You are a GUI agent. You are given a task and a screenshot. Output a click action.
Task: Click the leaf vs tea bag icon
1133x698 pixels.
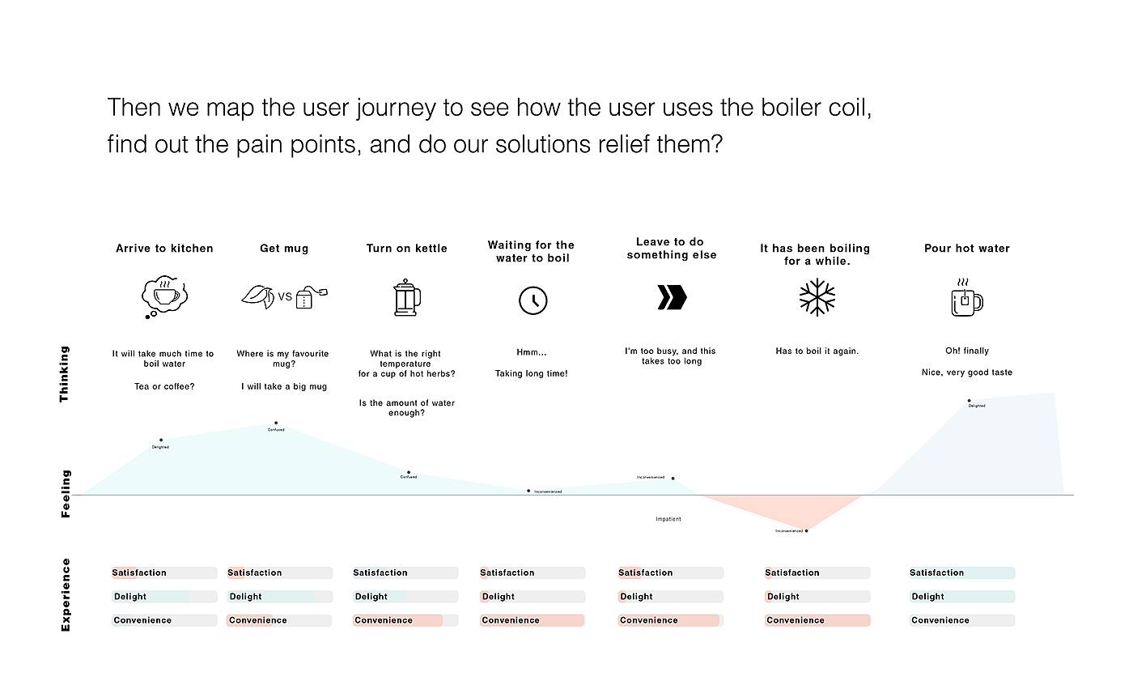[x=285, y=297]
